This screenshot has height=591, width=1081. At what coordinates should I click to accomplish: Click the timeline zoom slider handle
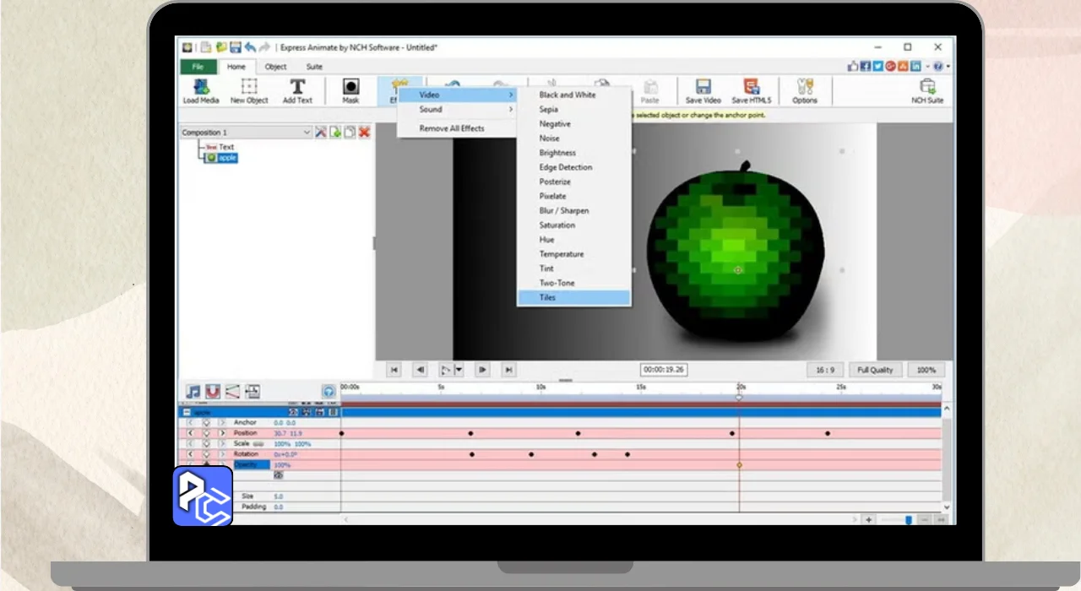(909, 520)
